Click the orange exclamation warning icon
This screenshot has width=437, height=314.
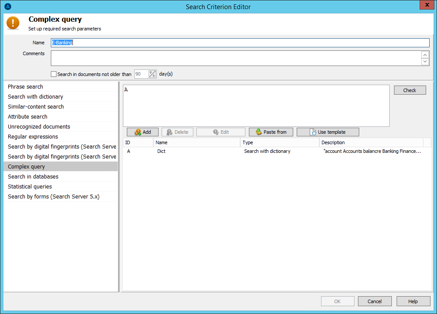tap(13, 23)
